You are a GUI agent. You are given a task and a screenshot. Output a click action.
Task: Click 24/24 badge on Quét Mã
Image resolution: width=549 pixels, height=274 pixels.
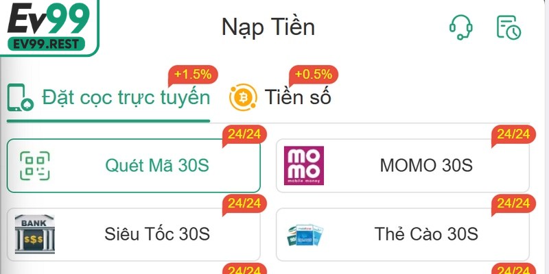(244, 134)
